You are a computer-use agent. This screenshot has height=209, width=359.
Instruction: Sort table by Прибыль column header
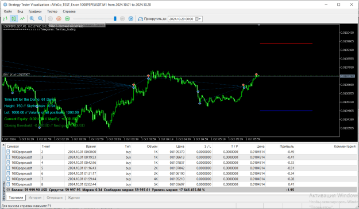[287, 146]
